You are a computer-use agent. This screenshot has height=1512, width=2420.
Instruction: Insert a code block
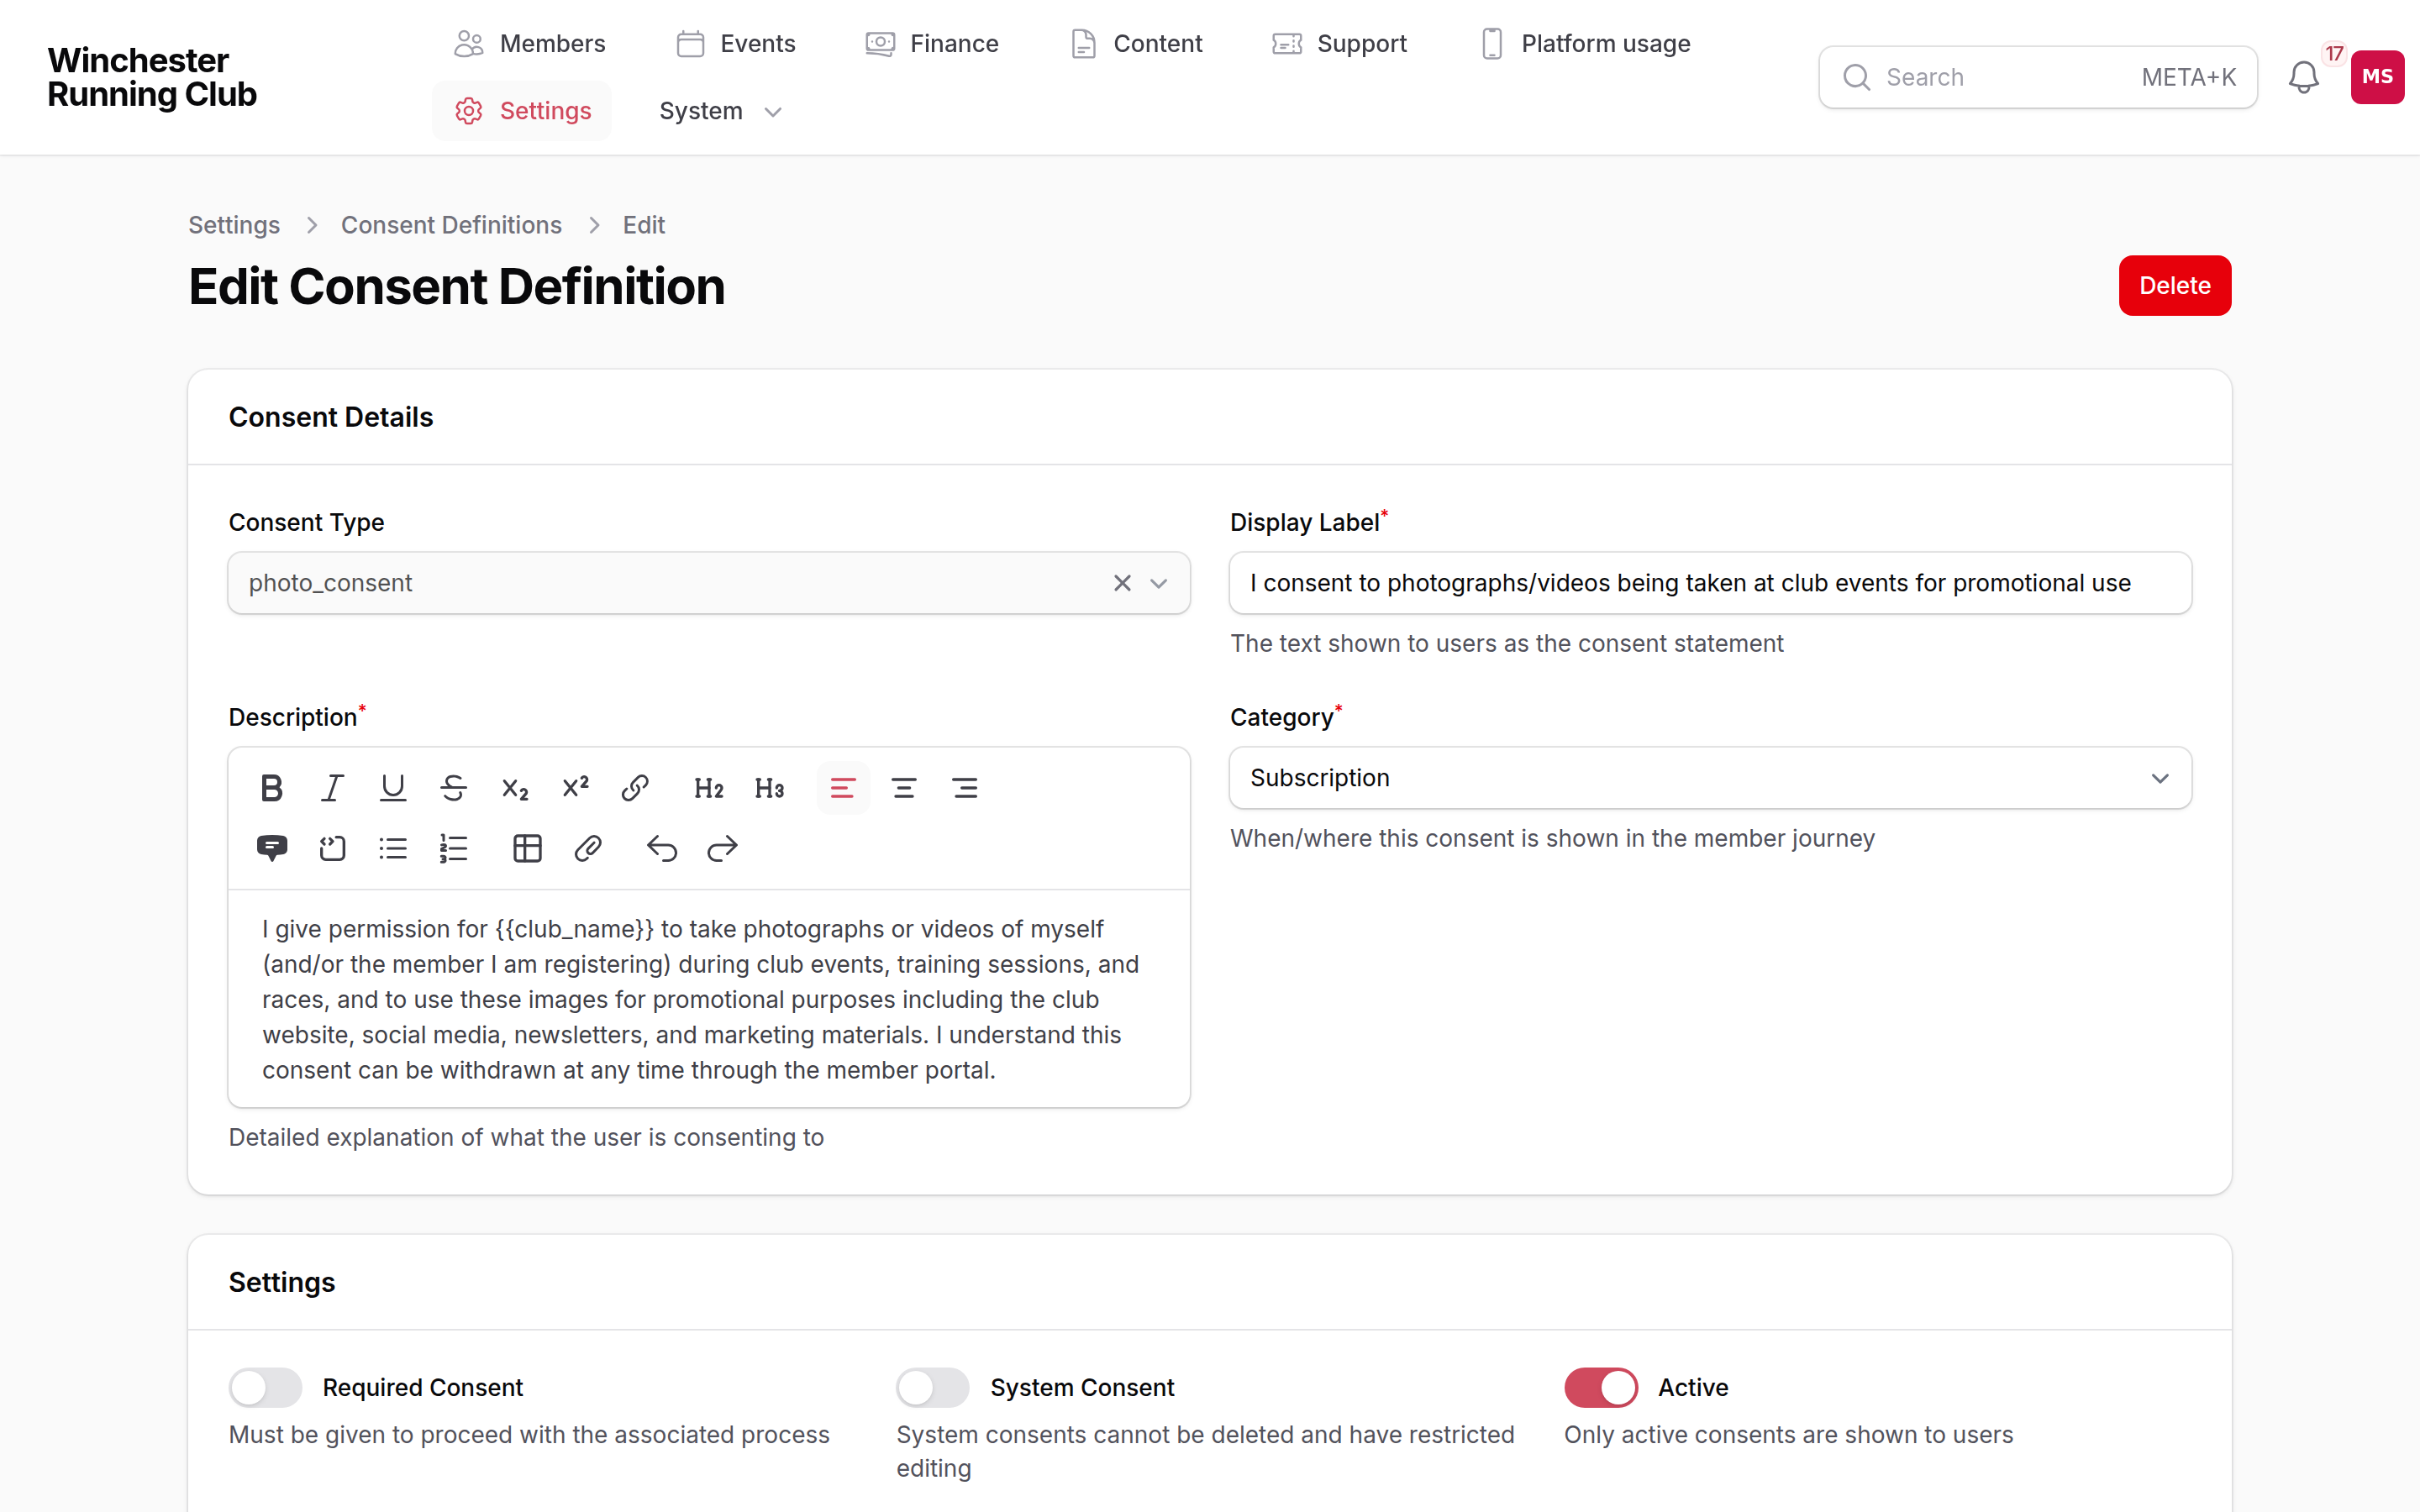point(332,849)
